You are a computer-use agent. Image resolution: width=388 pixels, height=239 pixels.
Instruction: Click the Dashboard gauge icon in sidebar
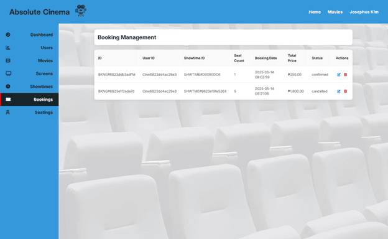pyautogui.click(x=8, y=35)
